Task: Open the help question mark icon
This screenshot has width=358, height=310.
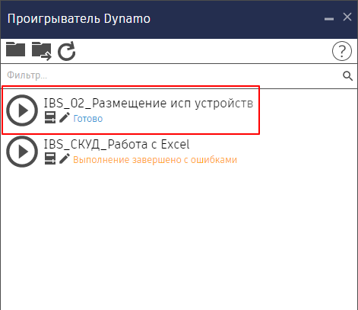Action: [342, 51]
